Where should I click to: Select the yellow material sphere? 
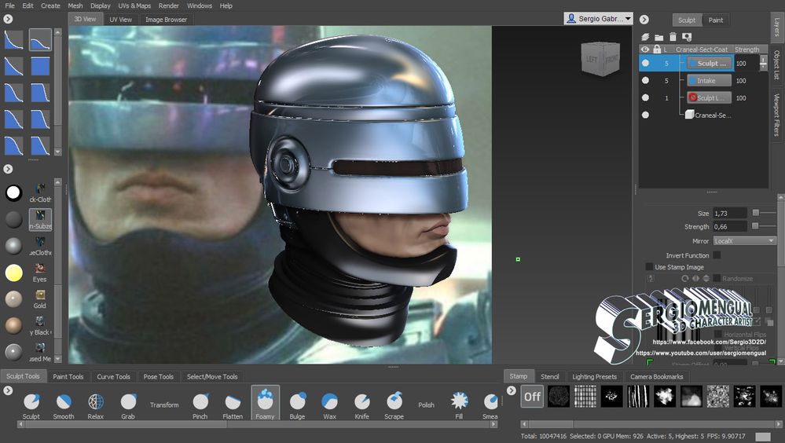click(x=13, y=273)
